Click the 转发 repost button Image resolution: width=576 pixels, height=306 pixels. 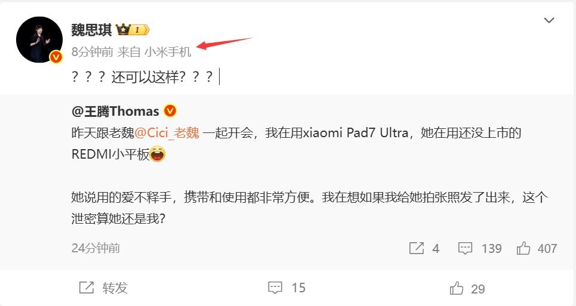(103, 288)
